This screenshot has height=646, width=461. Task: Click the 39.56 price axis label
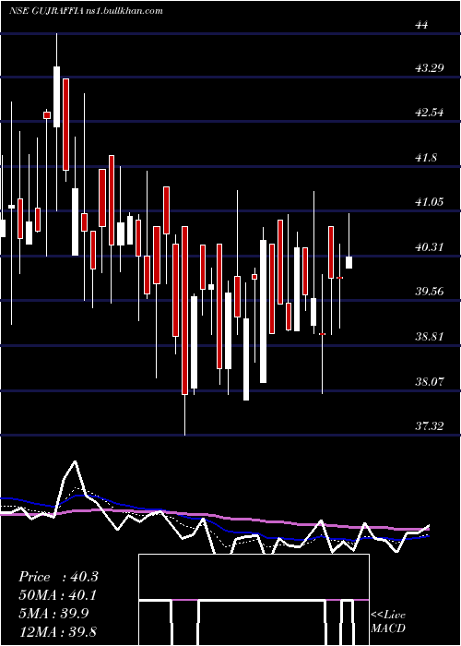click(x=430, y=292)
